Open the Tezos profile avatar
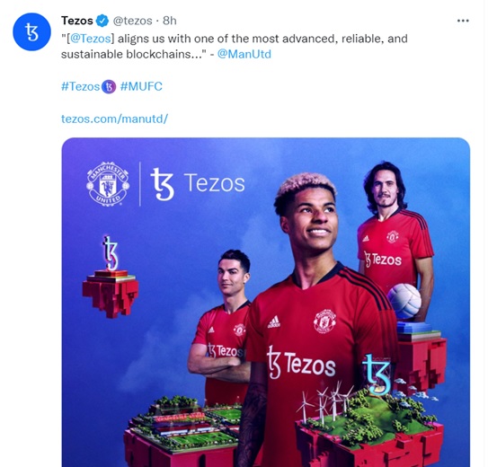The width and height of the screenshot is (488, 467). pos(31,31)
